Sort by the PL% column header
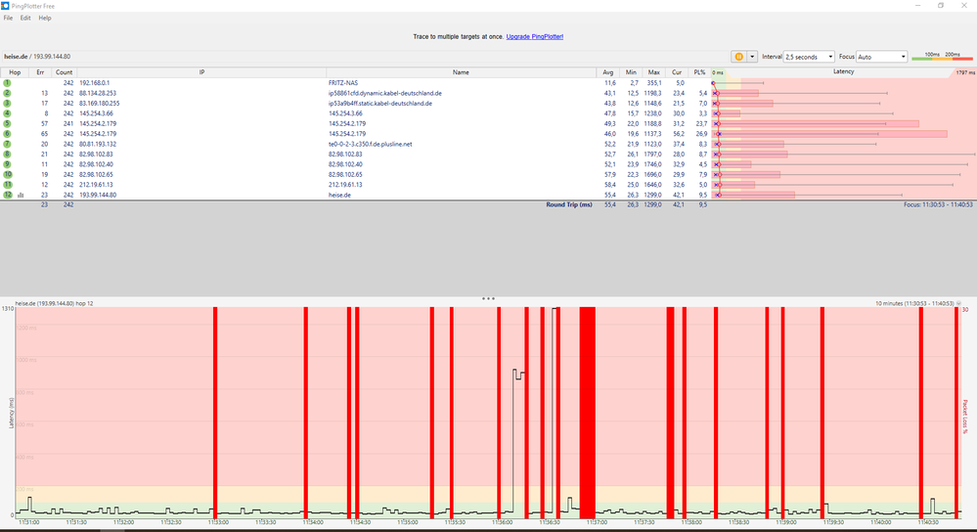This screenshot has width=977, height=532. [698, 72]
